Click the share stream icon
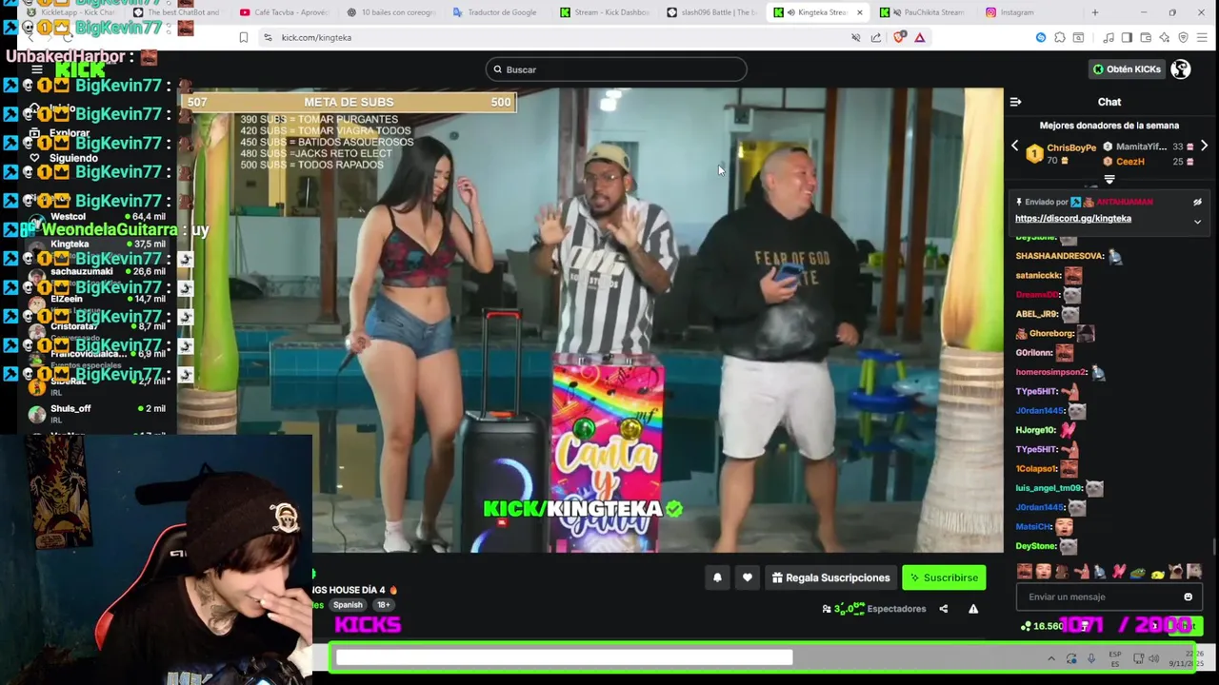1219x685 pixels. 944,609
